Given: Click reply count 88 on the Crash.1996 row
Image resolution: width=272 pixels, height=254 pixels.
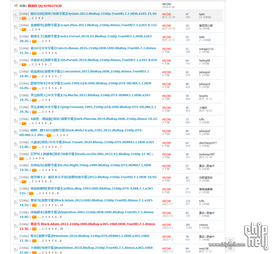Looking at the screenshot, I should coord(187,84).
